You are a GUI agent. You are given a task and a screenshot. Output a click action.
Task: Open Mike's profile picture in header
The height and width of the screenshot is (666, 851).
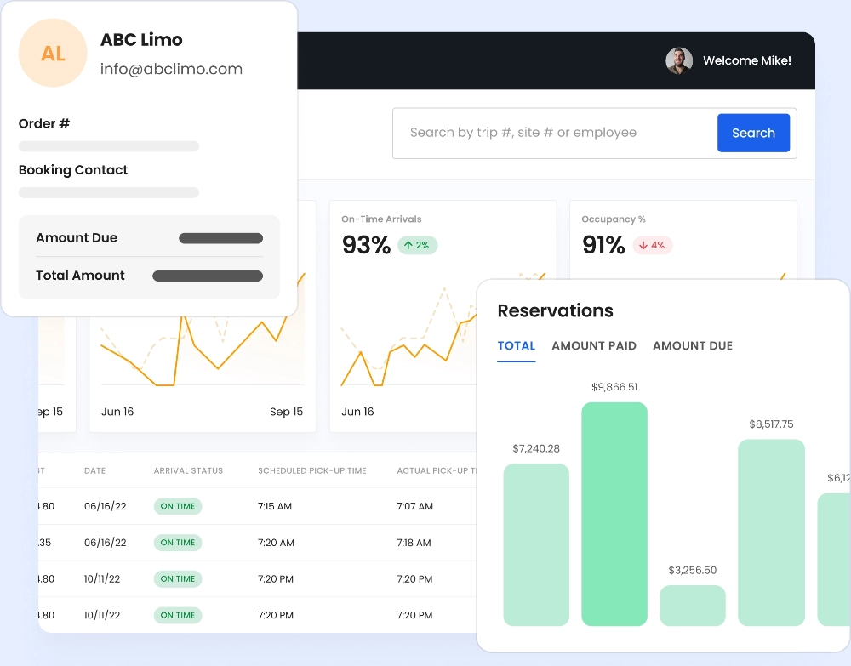(679, 60)
